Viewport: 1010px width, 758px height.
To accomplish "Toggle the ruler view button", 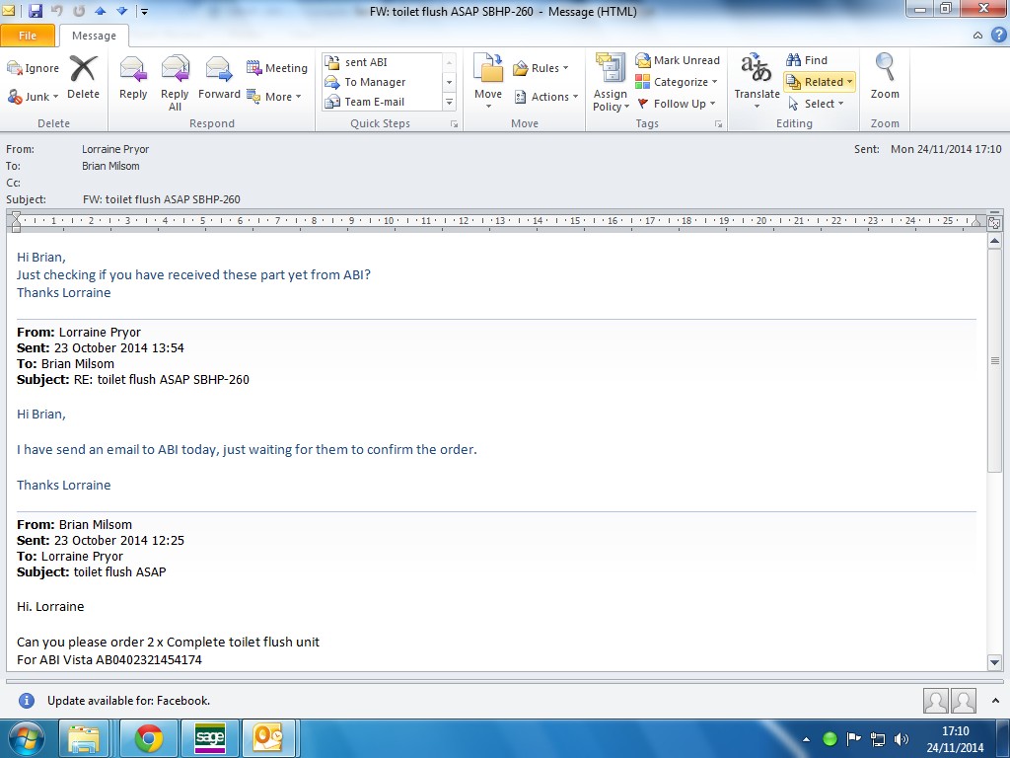I will click(x=994, y=223).
